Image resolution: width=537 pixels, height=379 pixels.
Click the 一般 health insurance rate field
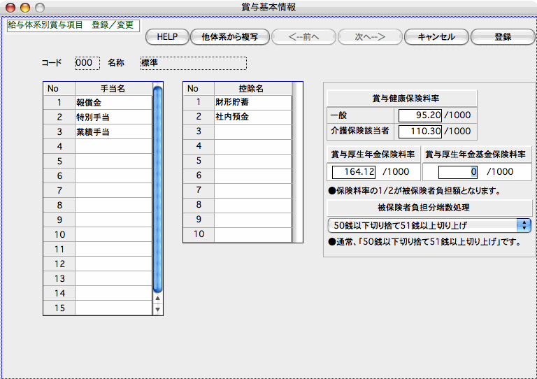tap(420, 115)
